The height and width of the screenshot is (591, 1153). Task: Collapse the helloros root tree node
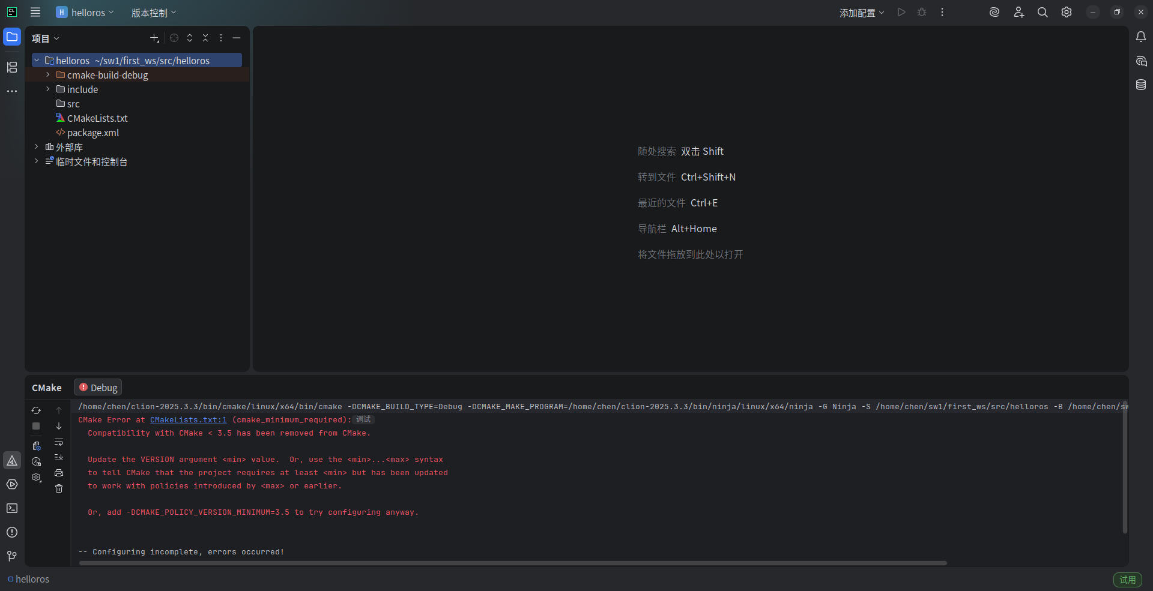click(37, 60)
